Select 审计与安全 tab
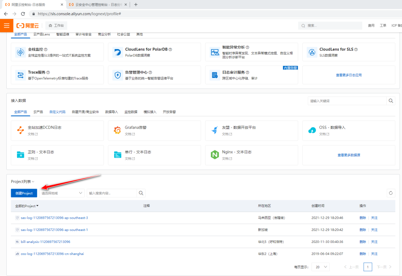 (84, 34)
